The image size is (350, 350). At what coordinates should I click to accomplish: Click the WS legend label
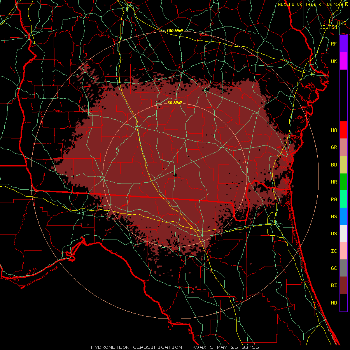[x=334, y=216]
